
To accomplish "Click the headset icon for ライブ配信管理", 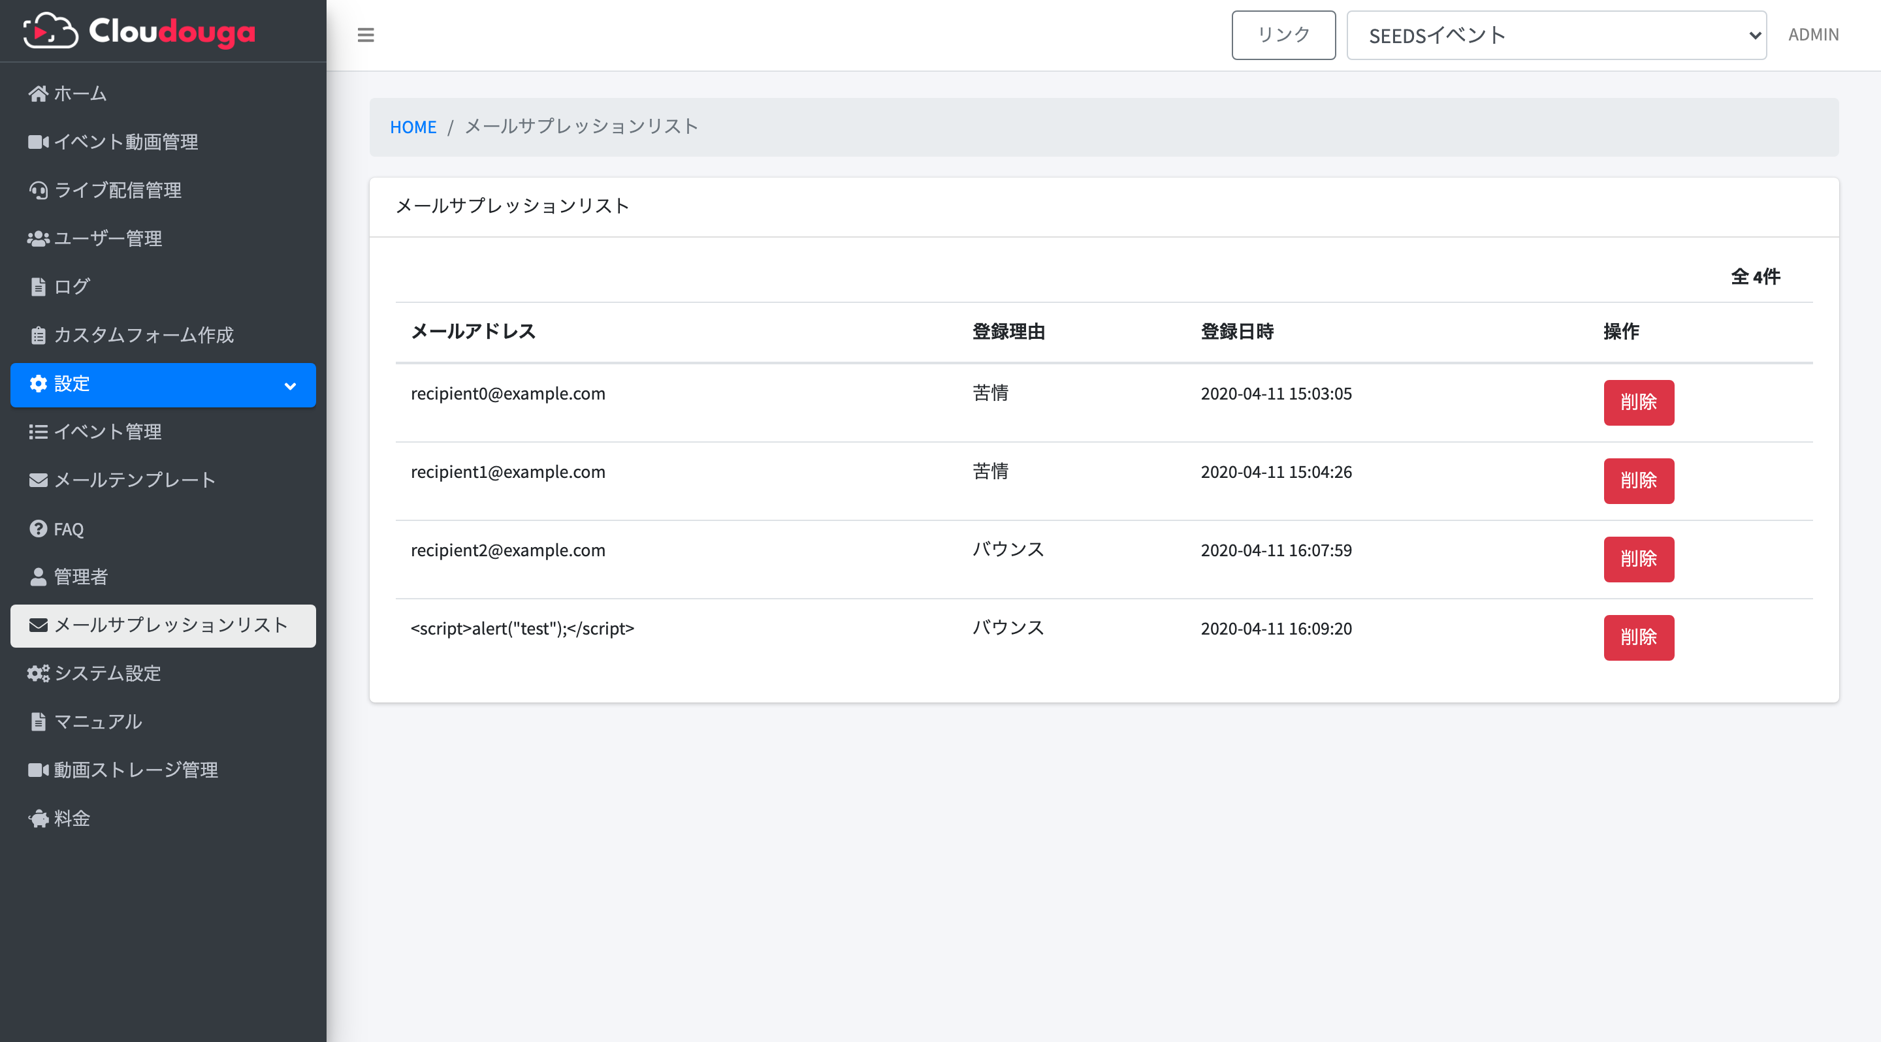I will tap(38, 190).
